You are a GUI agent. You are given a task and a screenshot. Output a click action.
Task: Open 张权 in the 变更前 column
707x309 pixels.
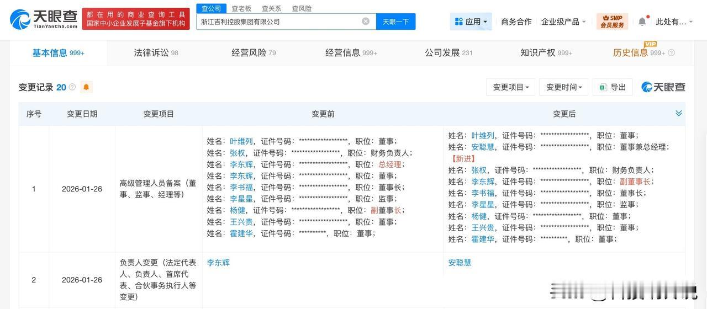(x=238, y=153)
